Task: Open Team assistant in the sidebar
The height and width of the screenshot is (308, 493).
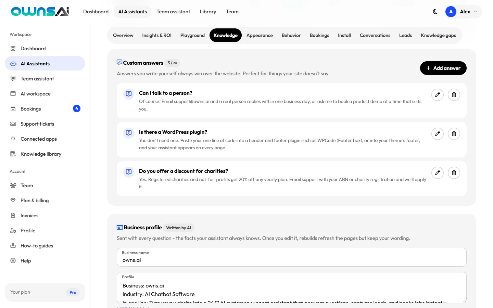Action: (x=45, y=79)
